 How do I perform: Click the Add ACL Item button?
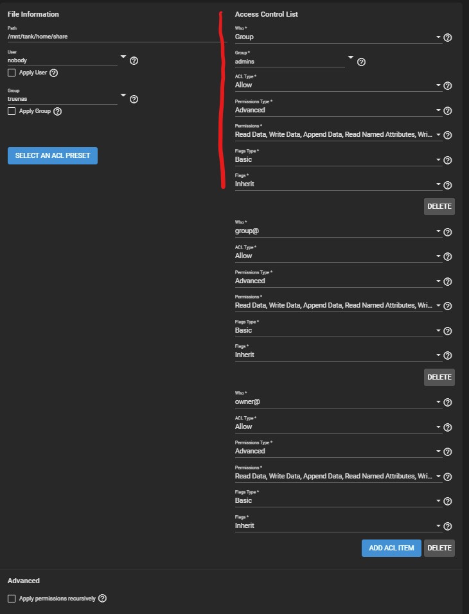point(391,548)
